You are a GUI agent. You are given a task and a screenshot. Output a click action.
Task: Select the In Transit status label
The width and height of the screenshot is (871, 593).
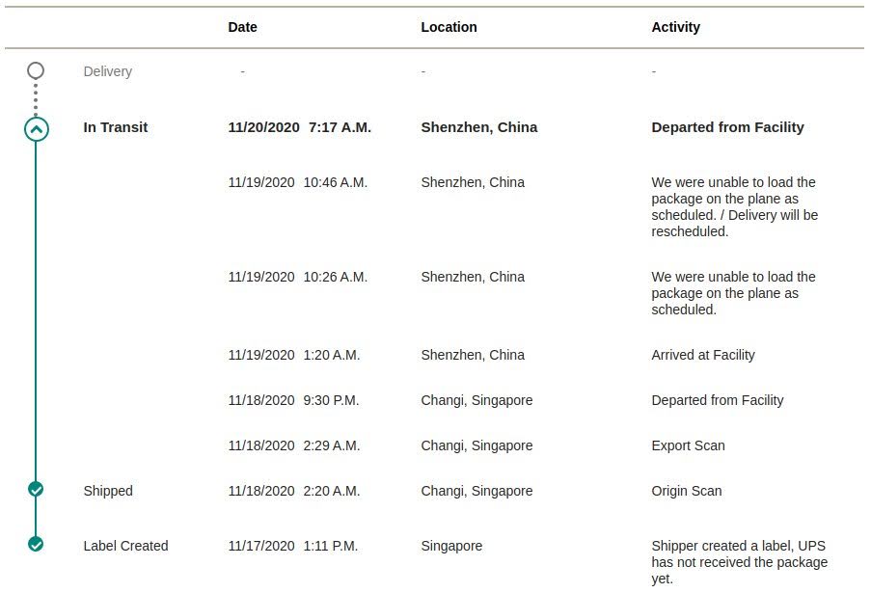click(x=116, y=127)
